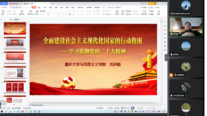This screenshot has height=116, width=207.
Task: Click the Missing Fonts (缺失字体) status button
Action: click(27, 108)
